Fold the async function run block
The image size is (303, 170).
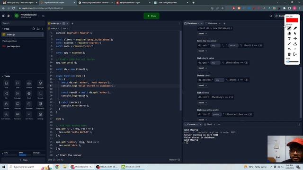[54, 76]
